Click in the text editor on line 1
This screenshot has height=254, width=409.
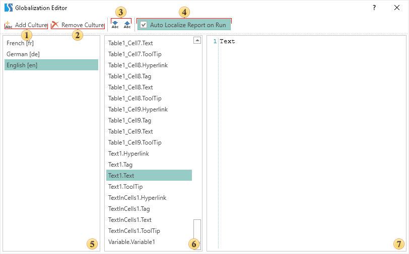(302, 42)
